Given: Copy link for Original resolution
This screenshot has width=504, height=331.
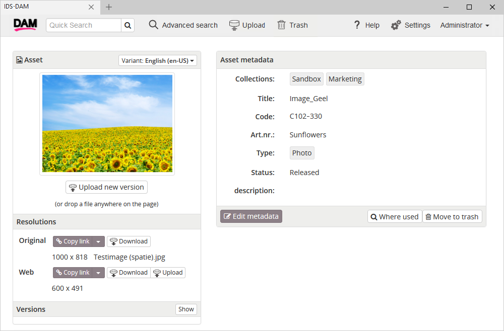Looking at the screenshot, I should tap(73, 241).
